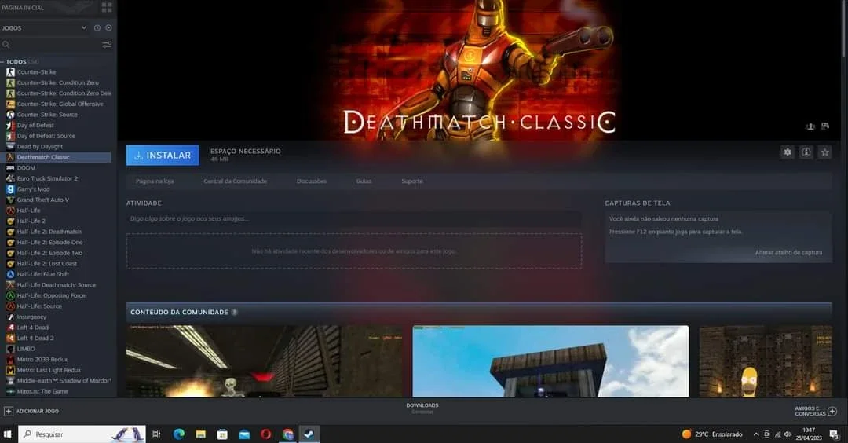The image size is (848, 443).
Task: Click the multiplayer icon on the banner
Action: tap(810, 126)
